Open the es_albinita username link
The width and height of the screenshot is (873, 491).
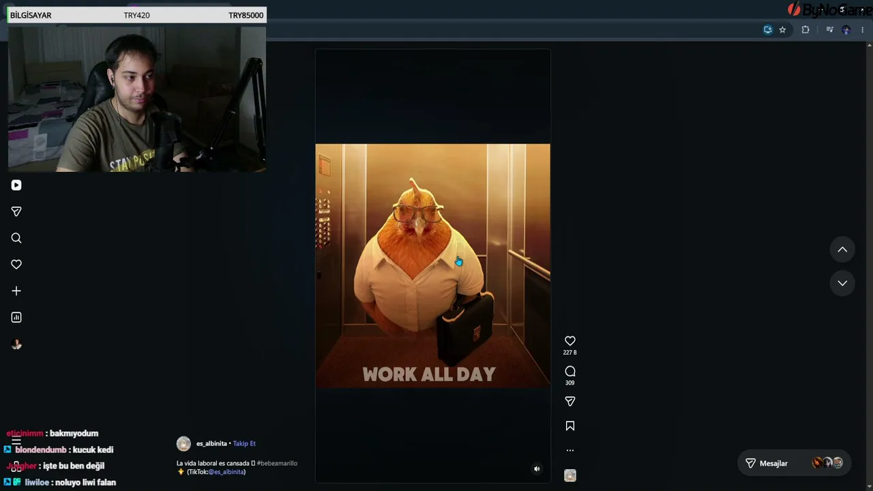click(211, 444)
